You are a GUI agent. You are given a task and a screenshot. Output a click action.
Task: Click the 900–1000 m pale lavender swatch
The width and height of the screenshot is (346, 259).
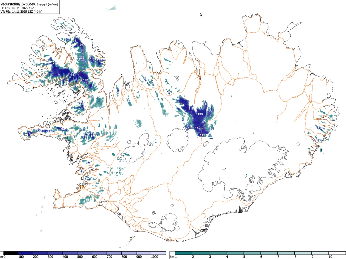coord(144,253)
